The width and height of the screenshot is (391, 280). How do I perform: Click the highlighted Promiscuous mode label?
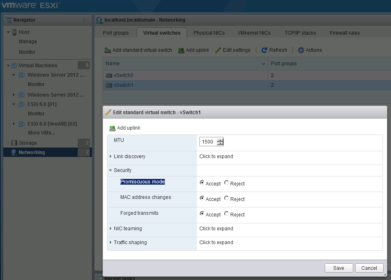point(142,182)
